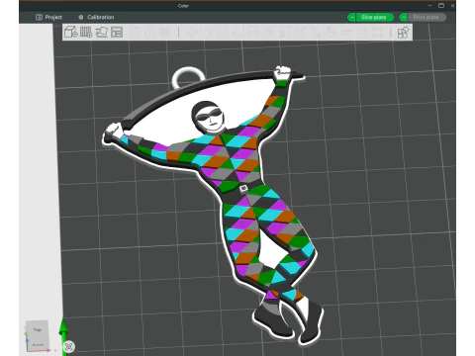
Task: Click the Add model cube icon
Action: (71, 32)
